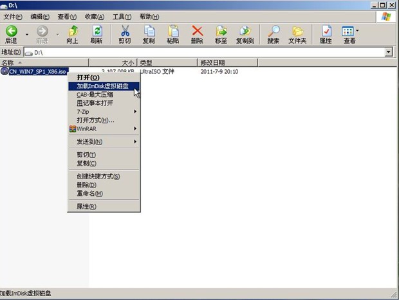Open Properties (属性) toolbar icon

click(326, 31)
